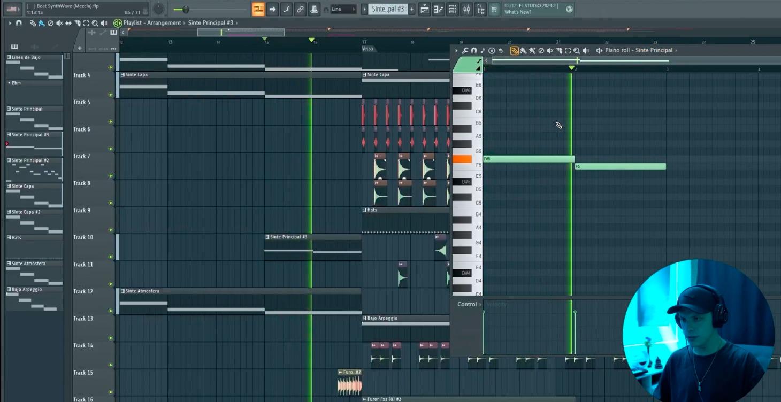Select Bajo Arpeggio pattern in picker
The image size is (781, 402).
(x=34, y=299)
